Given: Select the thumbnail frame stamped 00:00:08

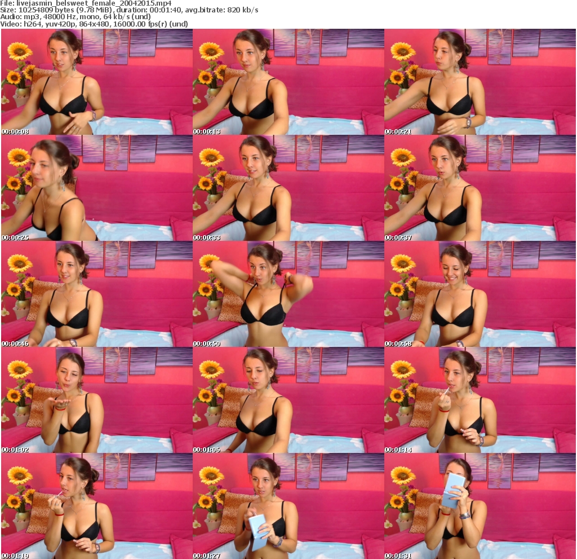Looking at the screenshot, I should [x=97, y=82].
